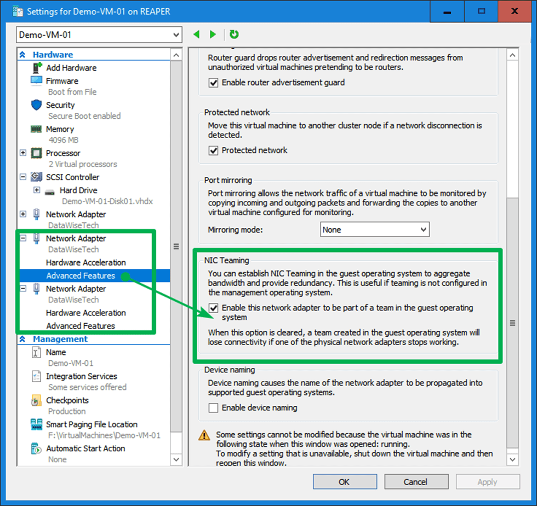Screen dimensions: 537x506
Task: Select Add Hardware in the tree
Action: point(71,68)
